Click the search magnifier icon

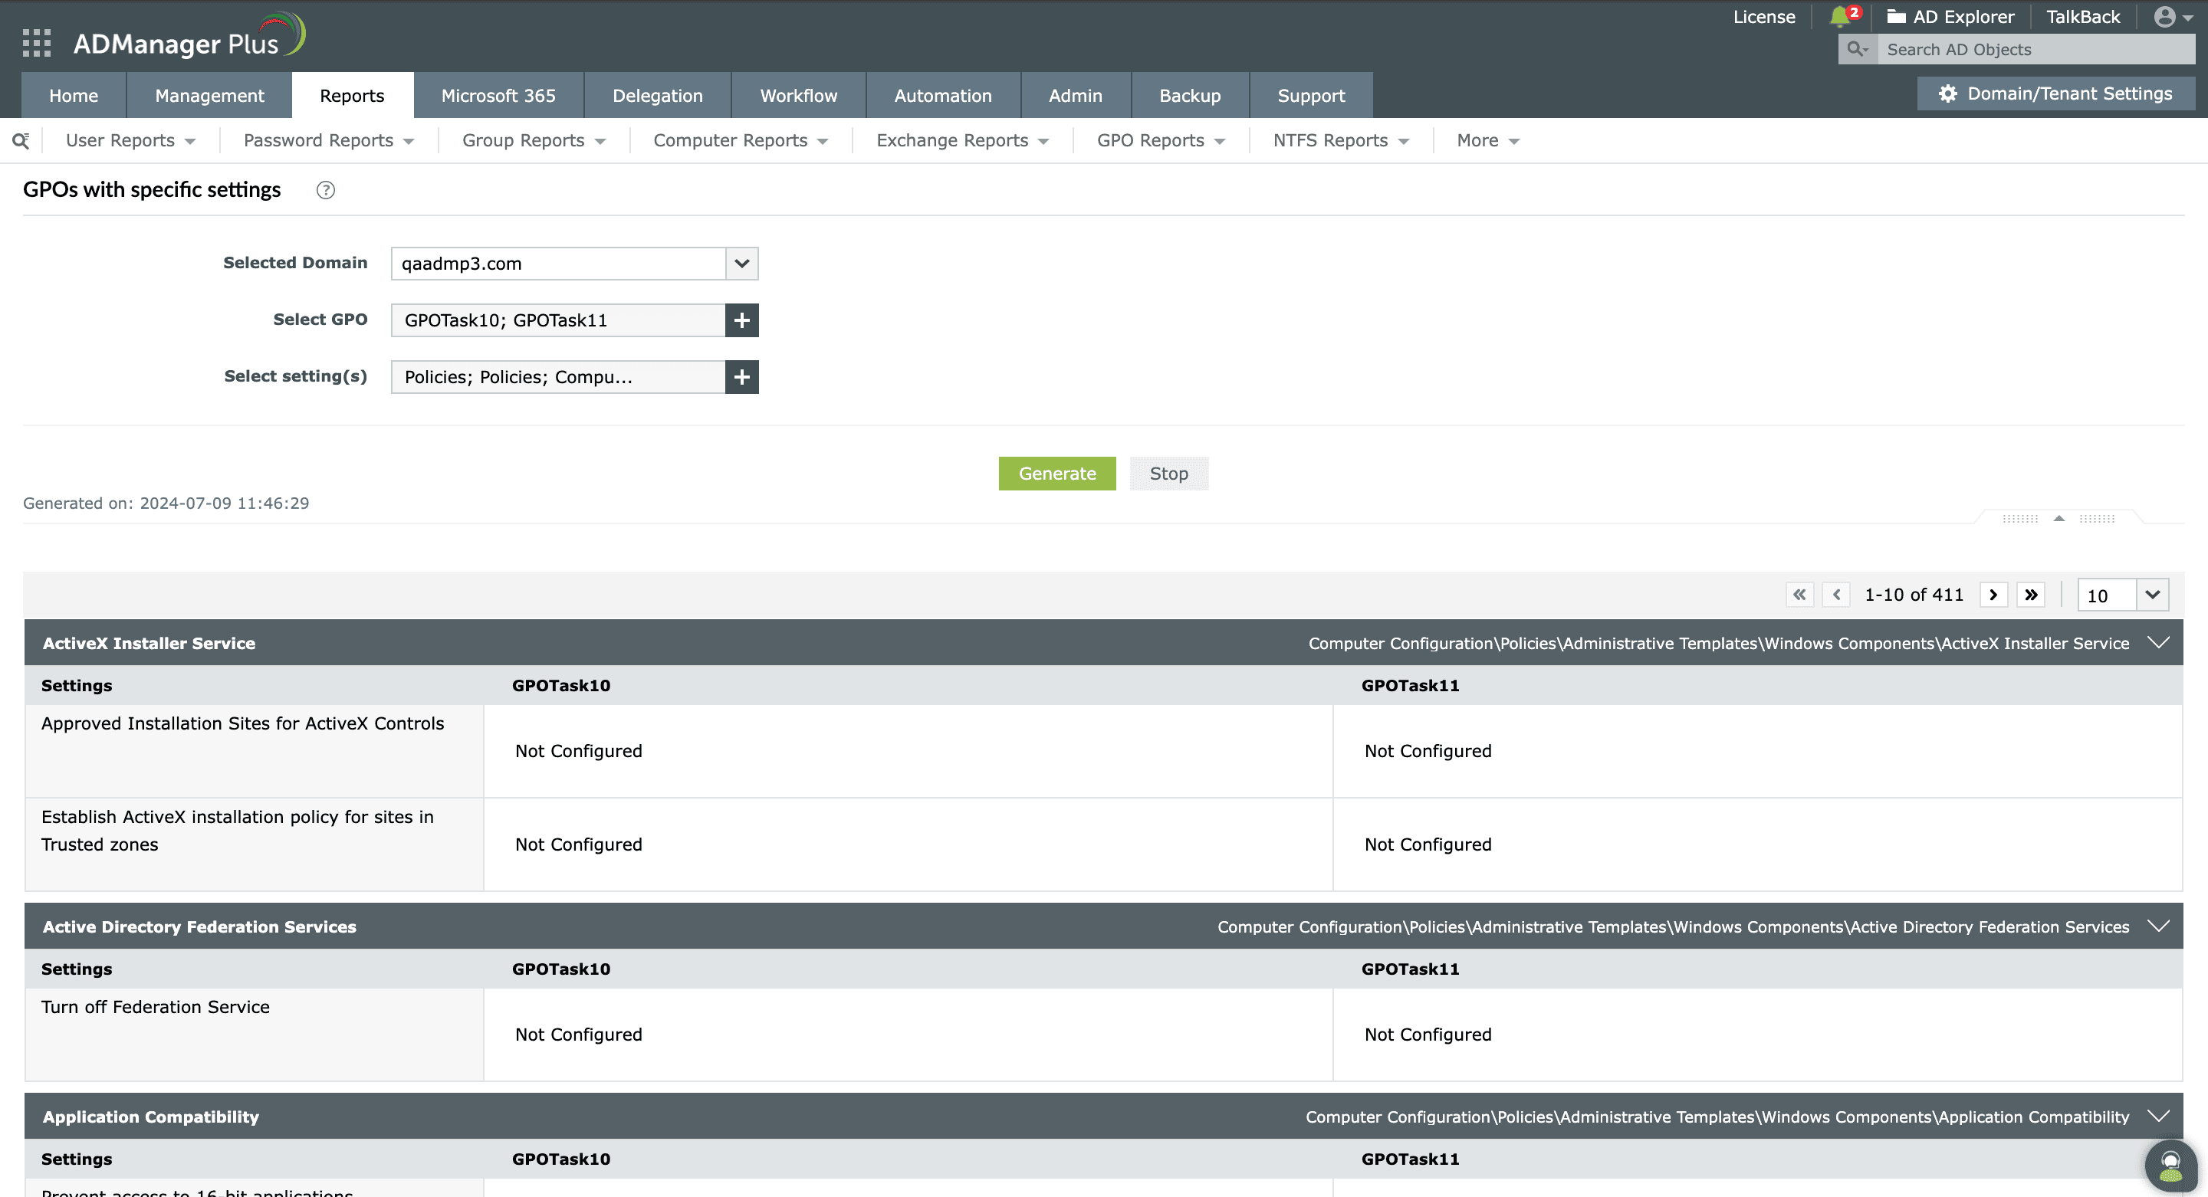tap(21, 140)
